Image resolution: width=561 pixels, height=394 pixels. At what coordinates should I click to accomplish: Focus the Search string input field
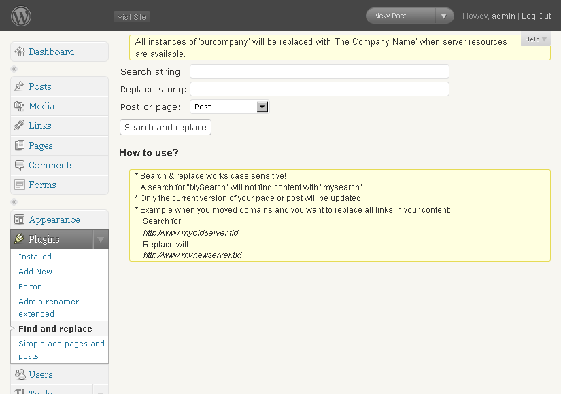(320, 71)
